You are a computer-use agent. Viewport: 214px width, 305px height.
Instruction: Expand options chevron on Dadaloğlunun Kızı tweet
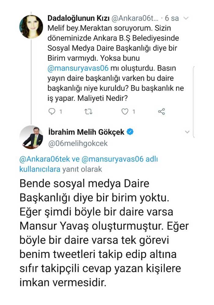[186, 18]
